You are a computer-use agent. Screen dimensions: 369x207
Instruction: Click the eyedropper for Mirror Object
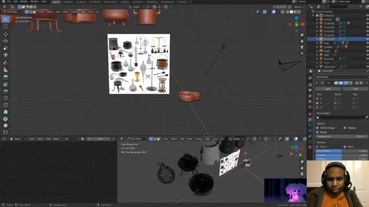(x=366, y=117)
